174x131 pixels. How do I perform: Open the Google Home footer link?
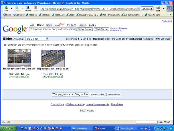pos(58,104)
